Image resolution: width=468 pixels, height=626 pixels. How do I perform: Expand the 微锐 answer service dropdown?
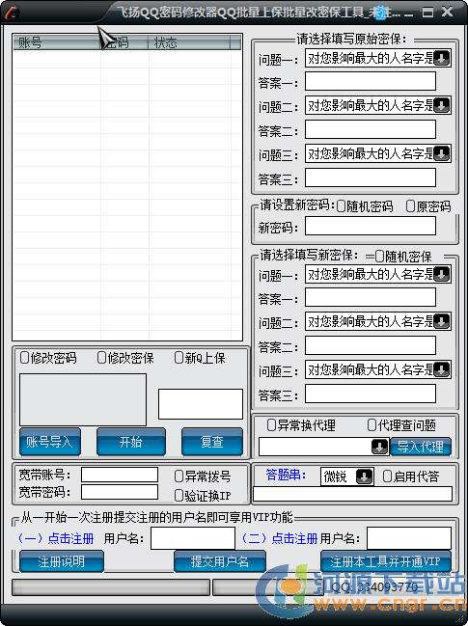[x=364, y=476]
